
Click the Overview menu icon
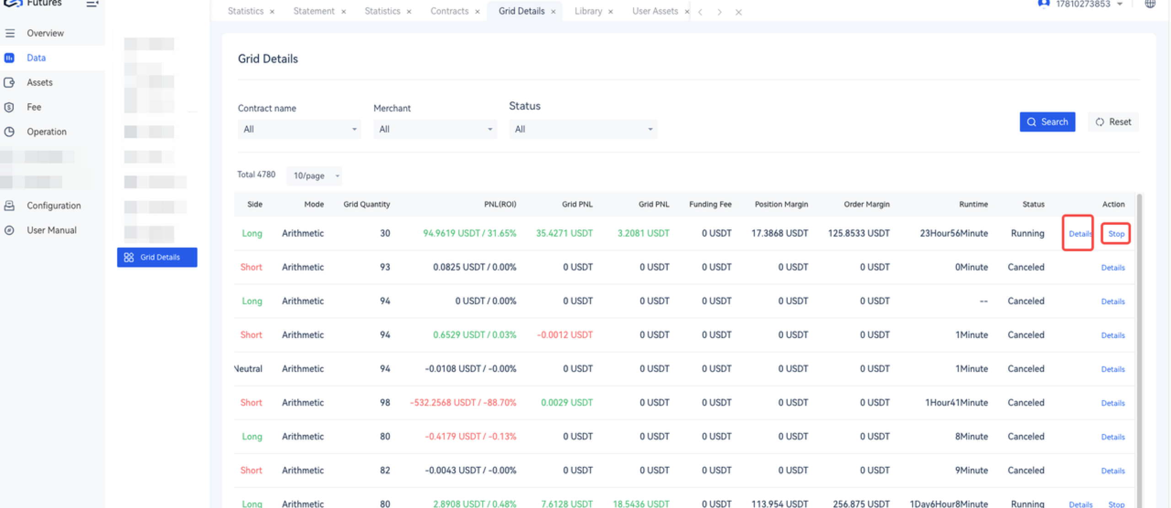click(x=10, y=33)
